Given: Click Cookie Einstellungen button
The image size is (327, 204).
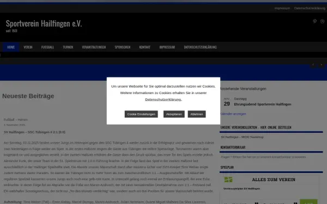Looking at the screenshot, I should coord(141,114).
